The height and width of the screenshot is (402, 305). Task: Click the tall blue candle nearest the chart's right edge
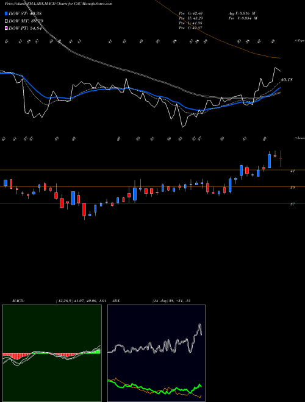pos(269,161)
